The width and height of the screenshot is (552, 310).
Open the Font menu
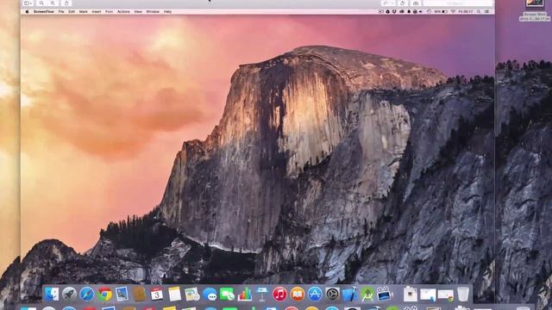(x=110, y=11)
